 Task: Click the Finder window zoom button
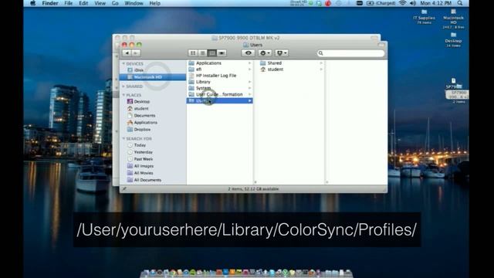click(139, 45)
